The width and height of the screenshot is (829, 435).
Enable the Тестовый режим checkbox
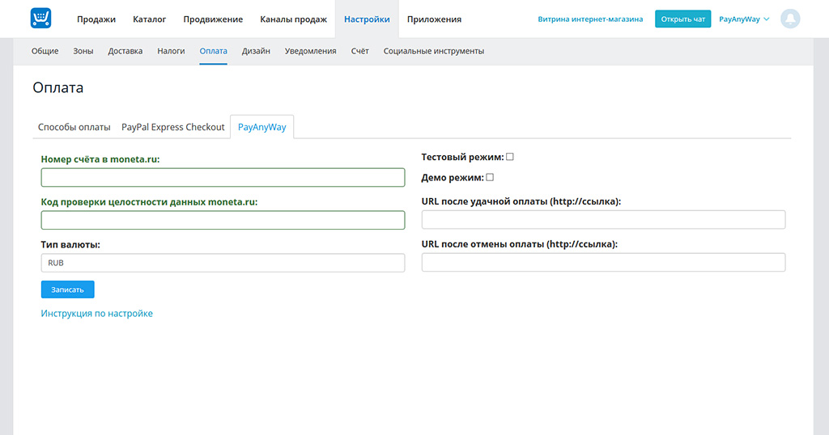click(510, 157)
